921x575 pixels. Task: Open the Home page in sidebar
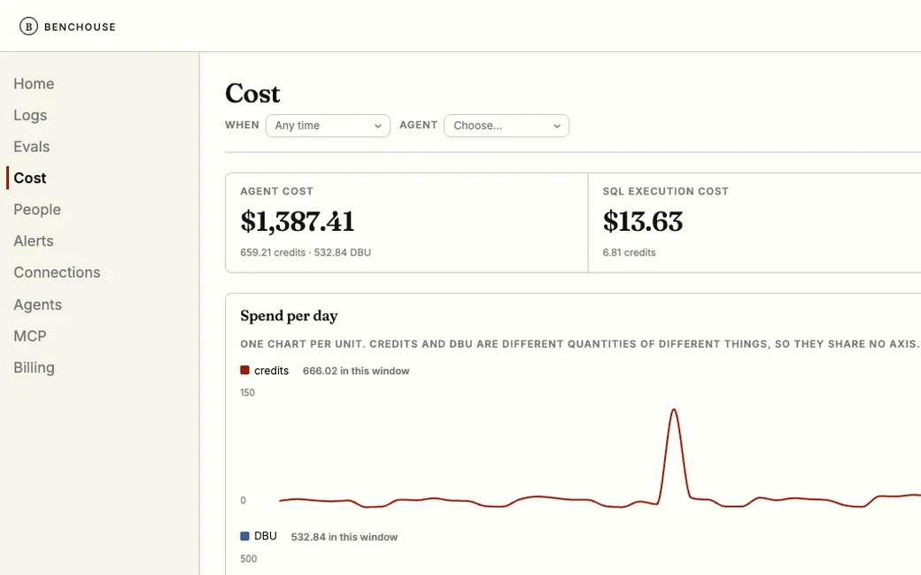click(34, 84)
